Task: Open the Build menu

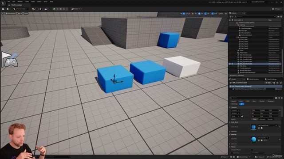Action: [33, 2]
